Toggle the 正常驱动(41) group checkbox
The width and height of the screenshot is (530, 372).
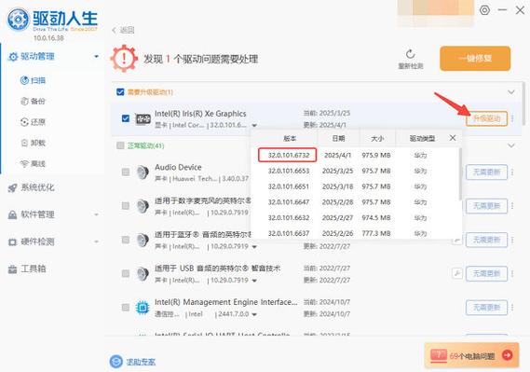[x=120, y=145]
